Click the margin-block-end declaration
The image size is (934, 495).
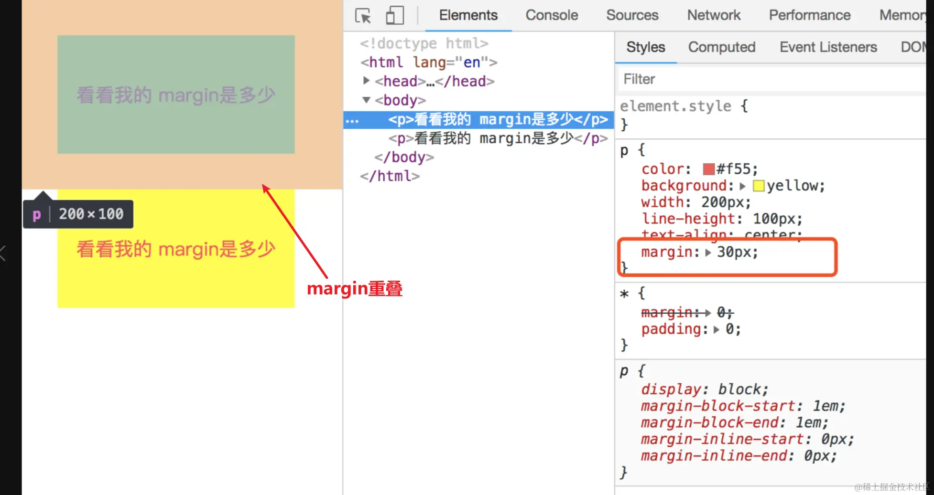click(x=735, y=422)
